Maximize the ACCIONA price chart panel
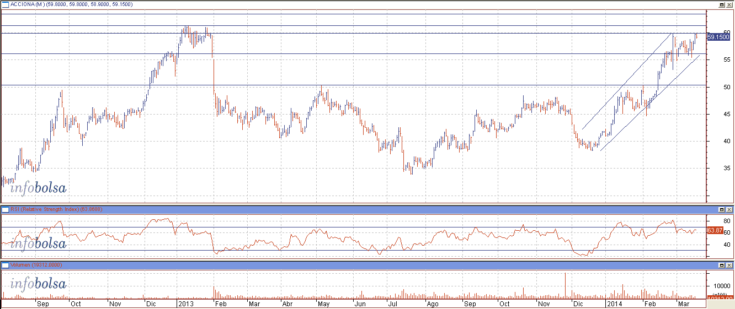This screenshot has width=735, height=309. tap(721, 4)
